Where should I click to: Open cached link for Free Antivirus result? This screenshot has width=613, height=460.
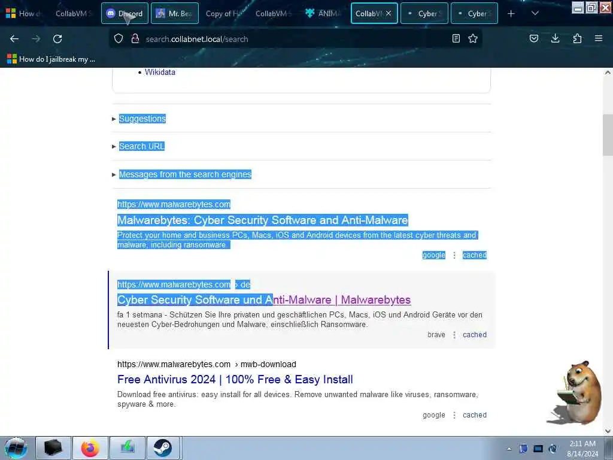(475, 415)
